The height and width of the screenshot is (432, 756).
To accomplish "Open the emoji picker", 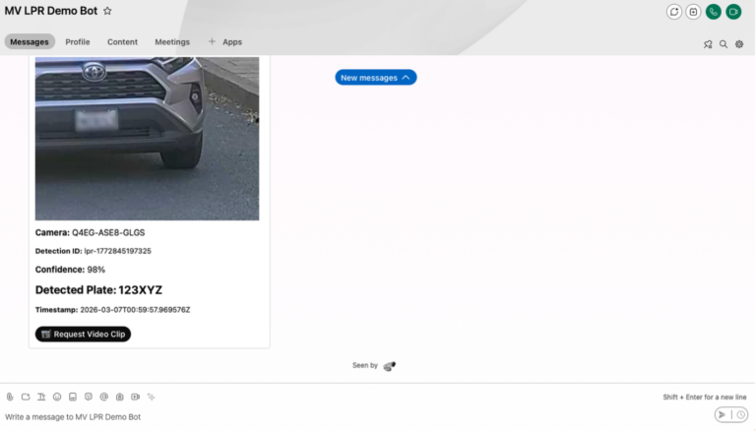I will point(57,397).
